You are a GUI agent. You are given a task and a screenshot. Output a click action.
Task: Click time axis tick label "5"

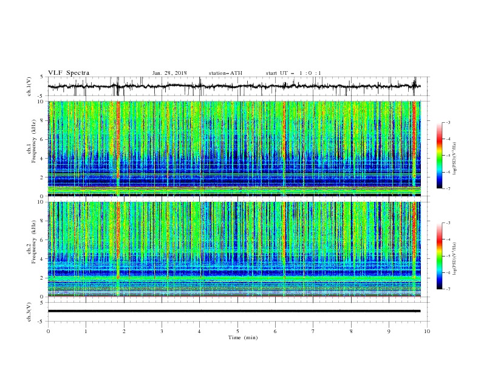pos(237,331)
